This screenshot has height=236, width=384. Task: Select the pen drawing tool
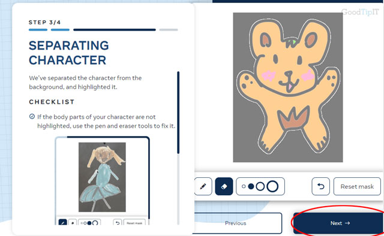pos(203,186)
